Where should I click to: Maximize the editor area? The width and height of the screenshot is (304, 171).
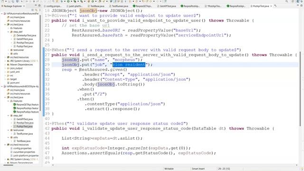tap(302, 6)
